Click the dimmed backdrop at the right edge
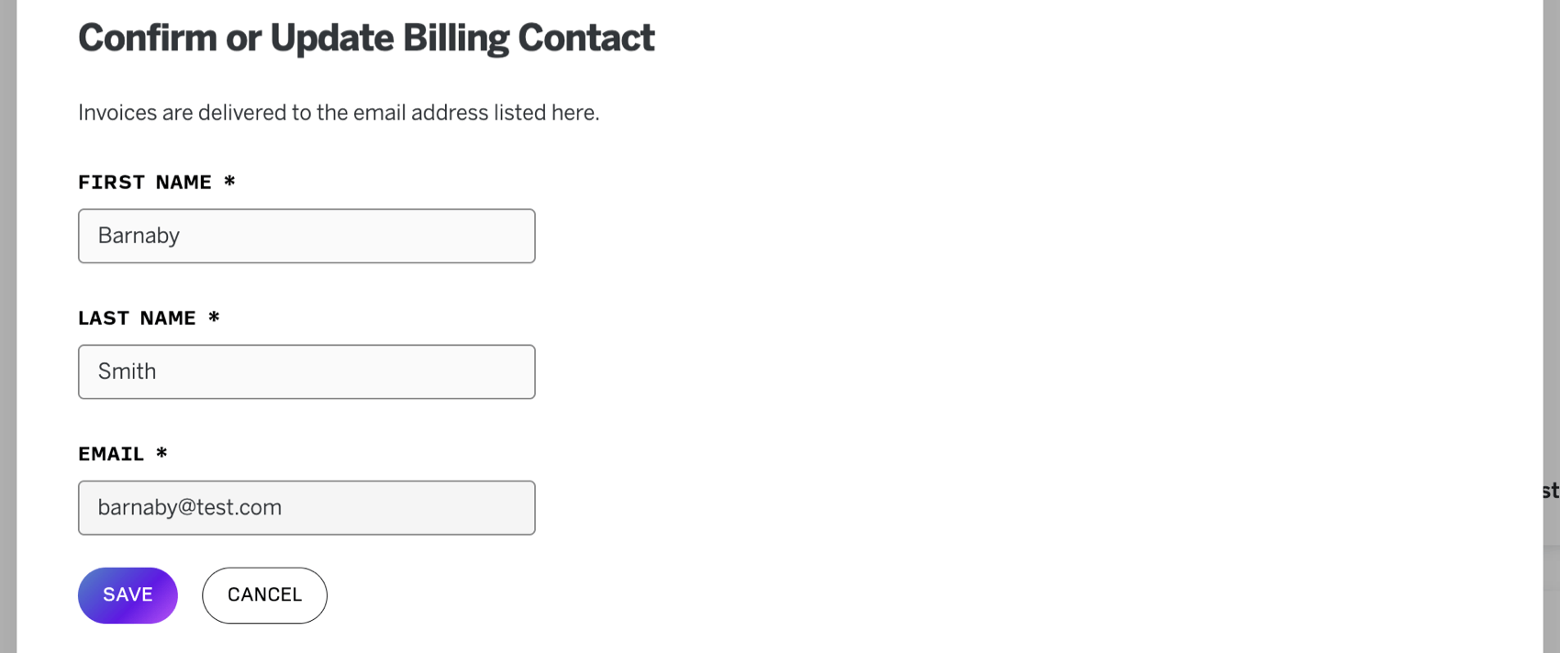This screenshot has height=653, width=1560. tap(1552, 275)
